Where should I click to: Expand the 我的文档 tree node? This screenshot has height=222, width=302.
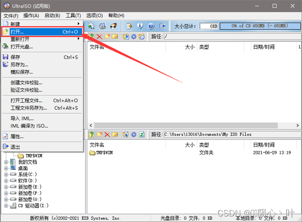(x=6, y=162)
